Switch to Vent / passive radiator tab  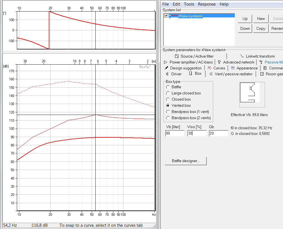coord(231,74)
